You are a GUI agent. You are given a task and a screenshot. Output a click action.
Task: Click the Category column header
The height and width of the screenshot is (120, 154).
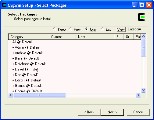tap(29, 37)
